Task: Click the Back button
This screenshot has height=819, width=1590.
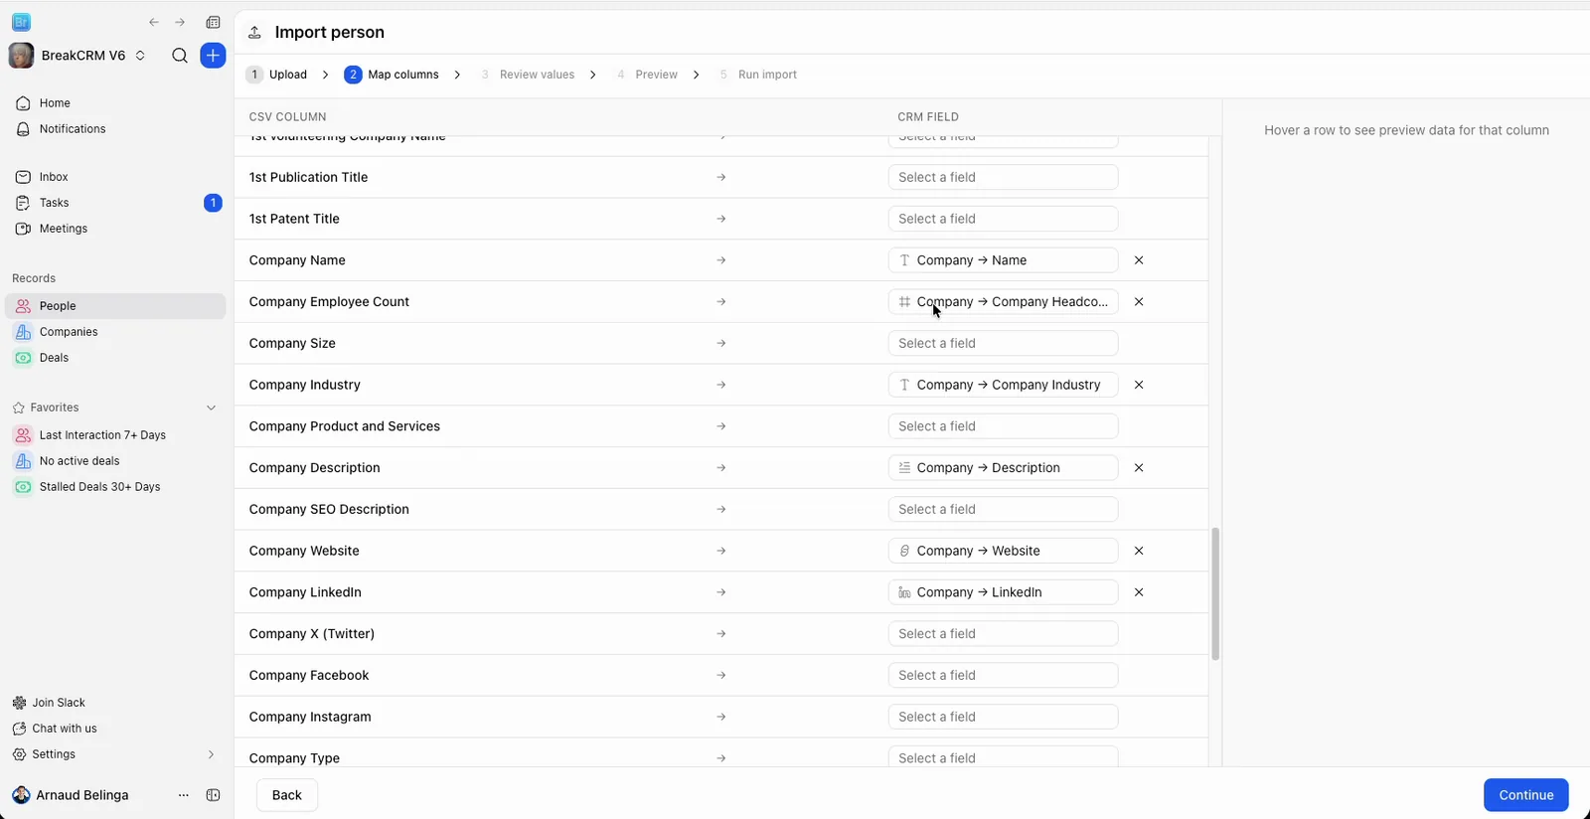Action: (287, 795)
